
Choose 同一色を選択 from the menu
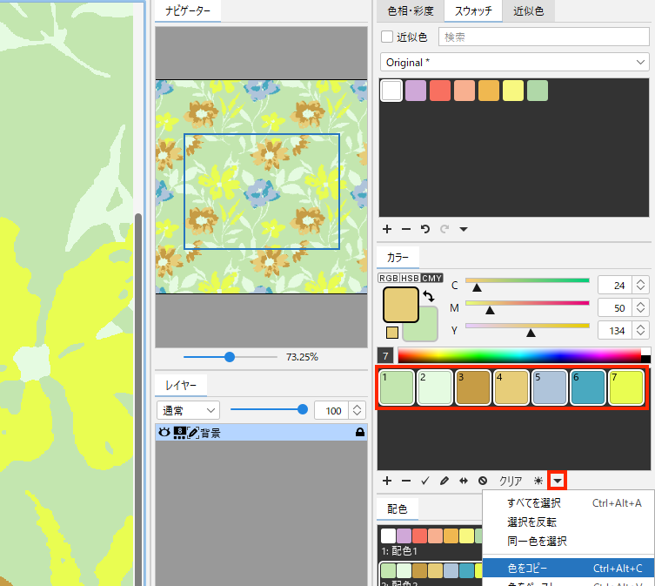tap(568, 542)
